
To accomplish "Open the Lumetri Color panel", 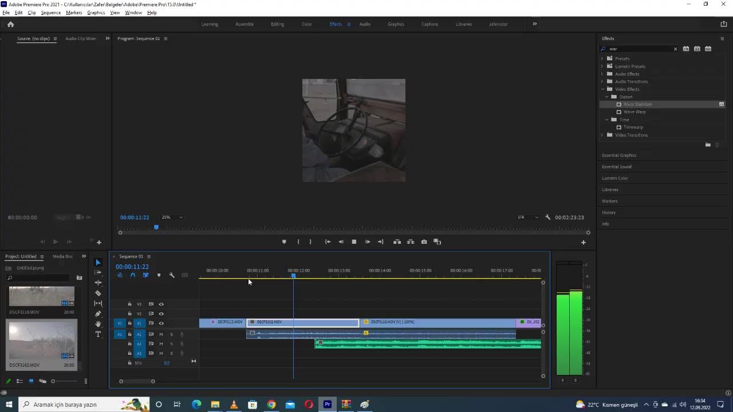I will [615, 178].
